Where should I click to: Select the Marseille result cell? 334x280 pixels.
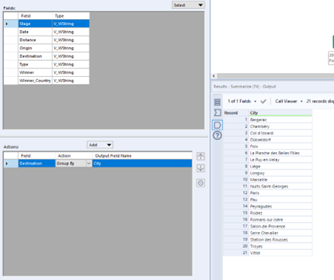[x=280, y=180]
